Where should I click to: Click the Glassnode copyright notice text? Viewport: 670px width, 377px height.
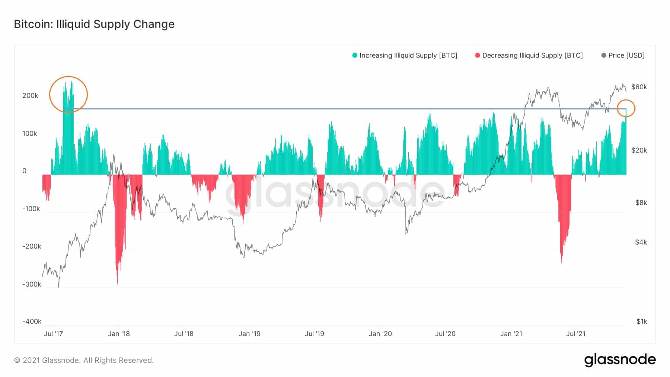point(84,360)
